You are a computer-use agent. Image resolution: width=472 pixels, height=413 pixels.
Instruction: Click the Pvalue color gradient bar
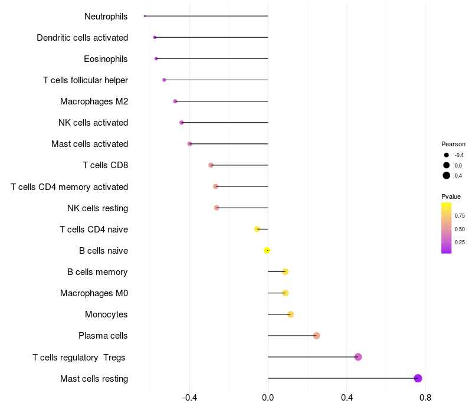point(447,228)
